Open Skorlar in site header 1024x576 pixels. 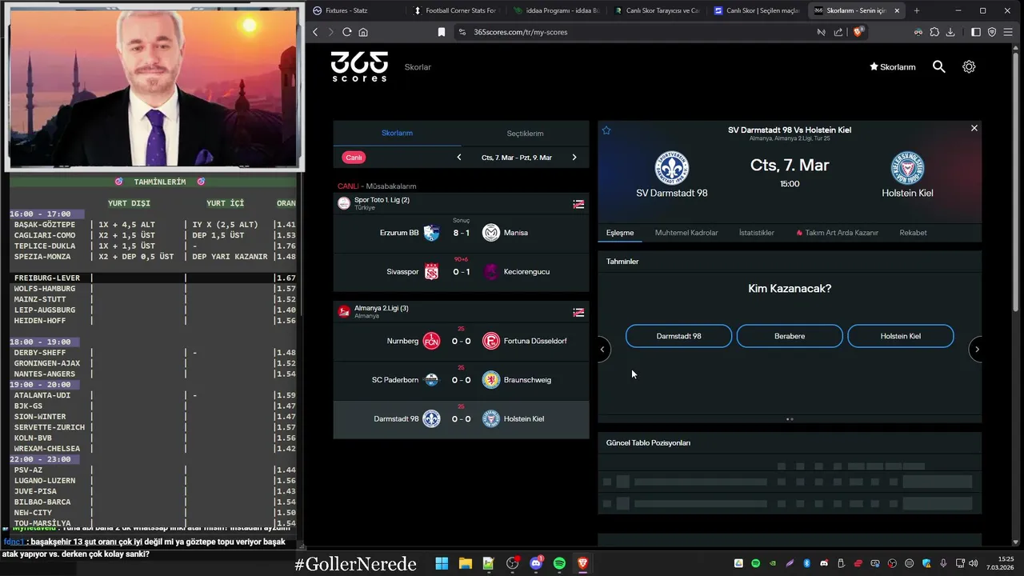click(418, 67)
